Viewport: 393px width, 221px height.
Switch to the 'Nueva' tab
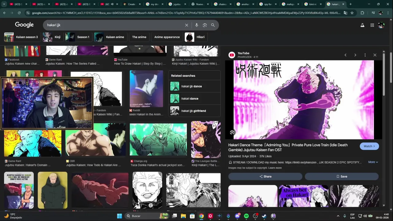point(200,4)
